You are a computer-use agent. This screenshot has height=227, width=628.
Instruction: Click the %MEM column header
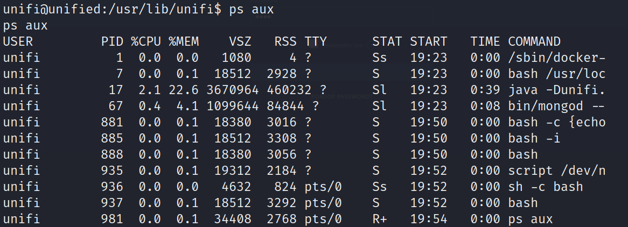[x=183, y=41]
